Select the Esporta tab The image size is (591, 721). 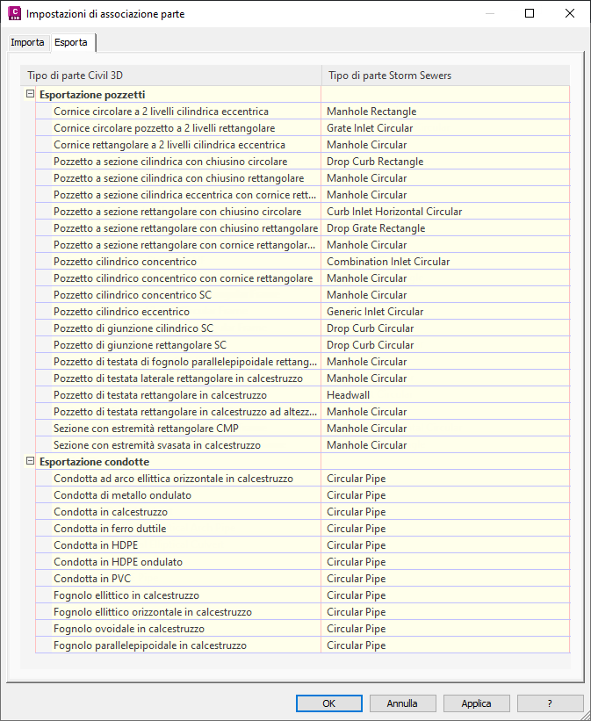click(x=71, y=42)
